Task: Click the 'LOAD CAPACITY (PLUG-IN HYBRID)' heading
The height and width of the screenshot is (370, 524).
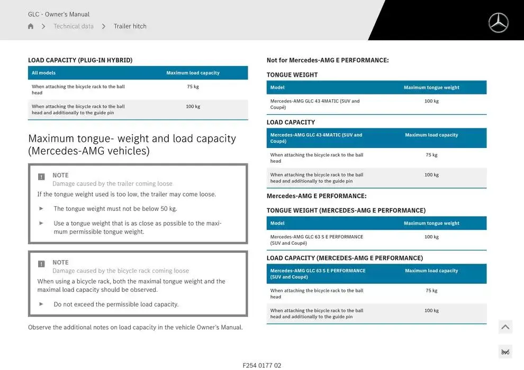Action: pyautogui.click(x=80, y=60)
